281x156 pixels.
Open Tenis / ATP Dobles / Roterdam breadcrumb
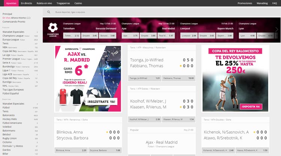[145, 89]
